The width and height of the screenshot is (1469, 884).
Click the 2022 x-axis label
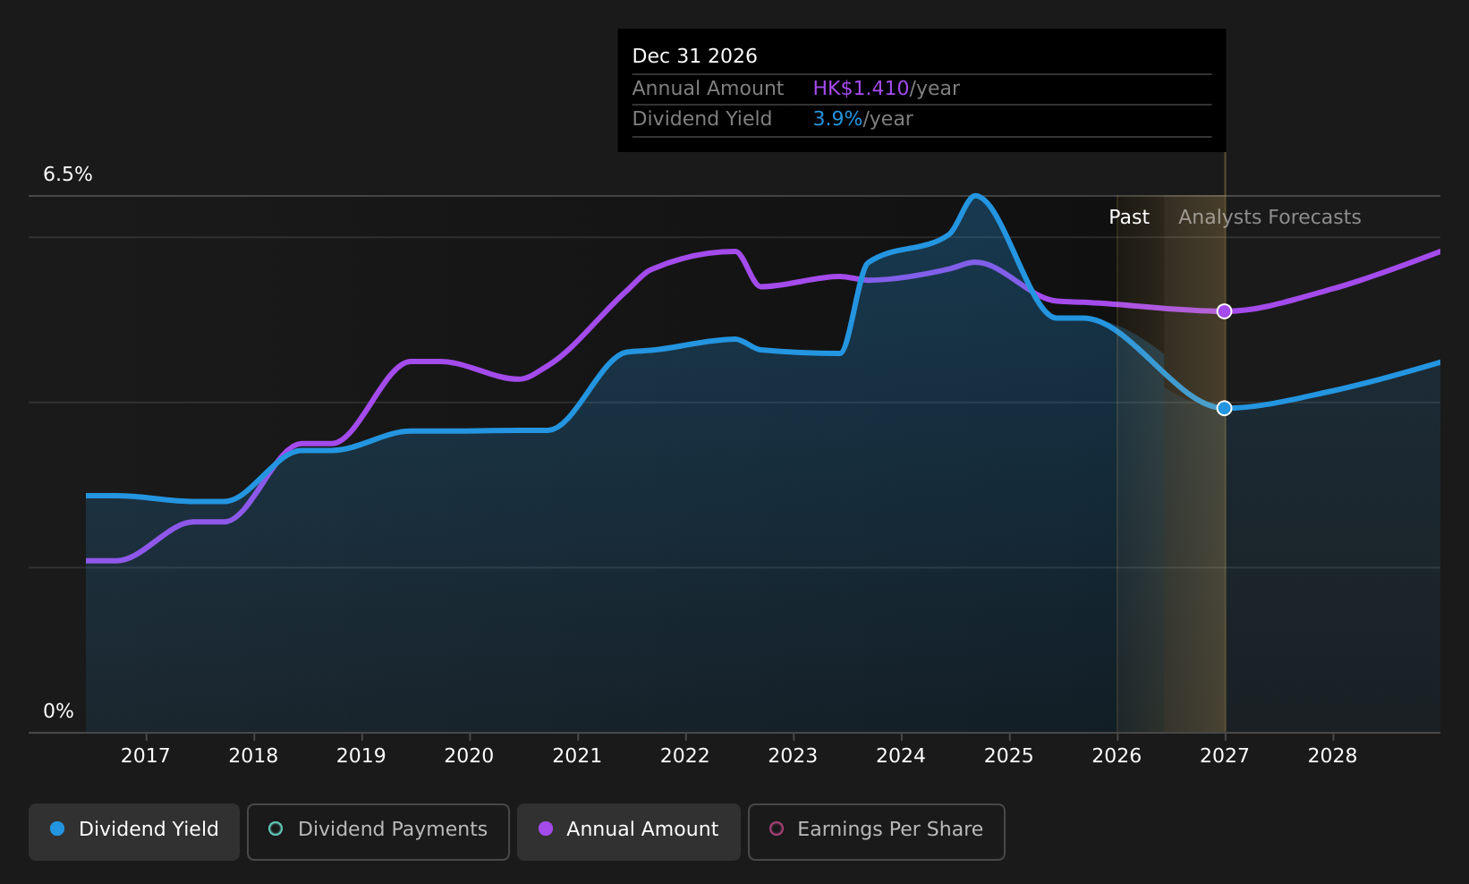coord(685,756)
